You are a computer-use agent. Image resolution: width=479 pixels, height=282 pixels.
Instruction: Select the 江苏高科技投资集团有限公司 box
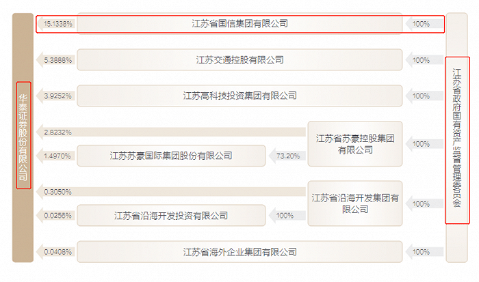tap(239, 96)
